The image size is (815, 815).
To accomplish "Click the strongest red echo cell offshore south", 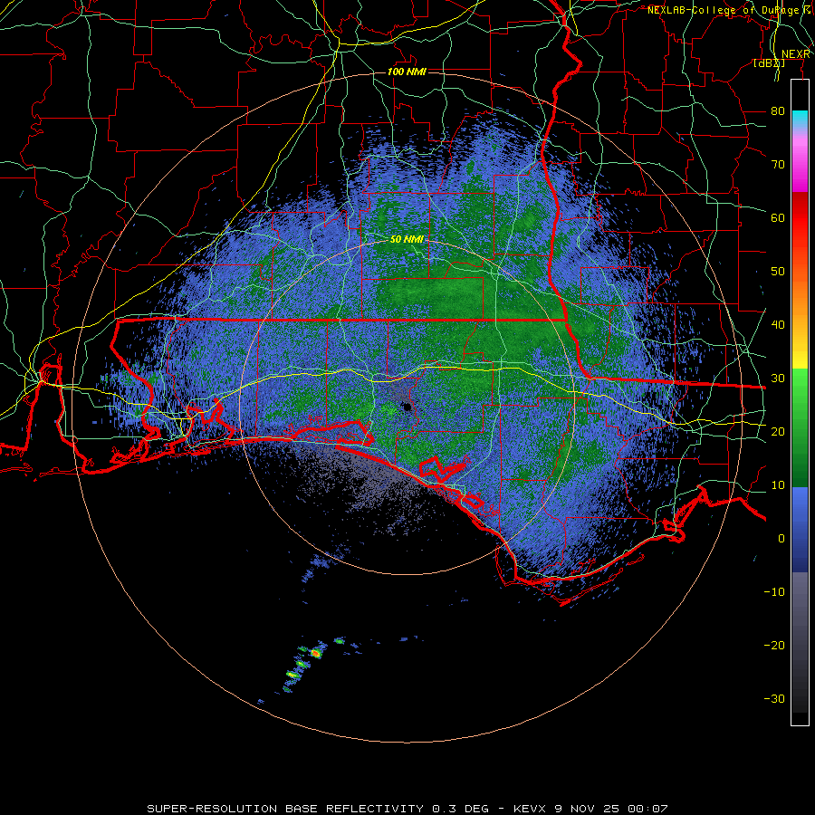I will click(x=315, y=653).
